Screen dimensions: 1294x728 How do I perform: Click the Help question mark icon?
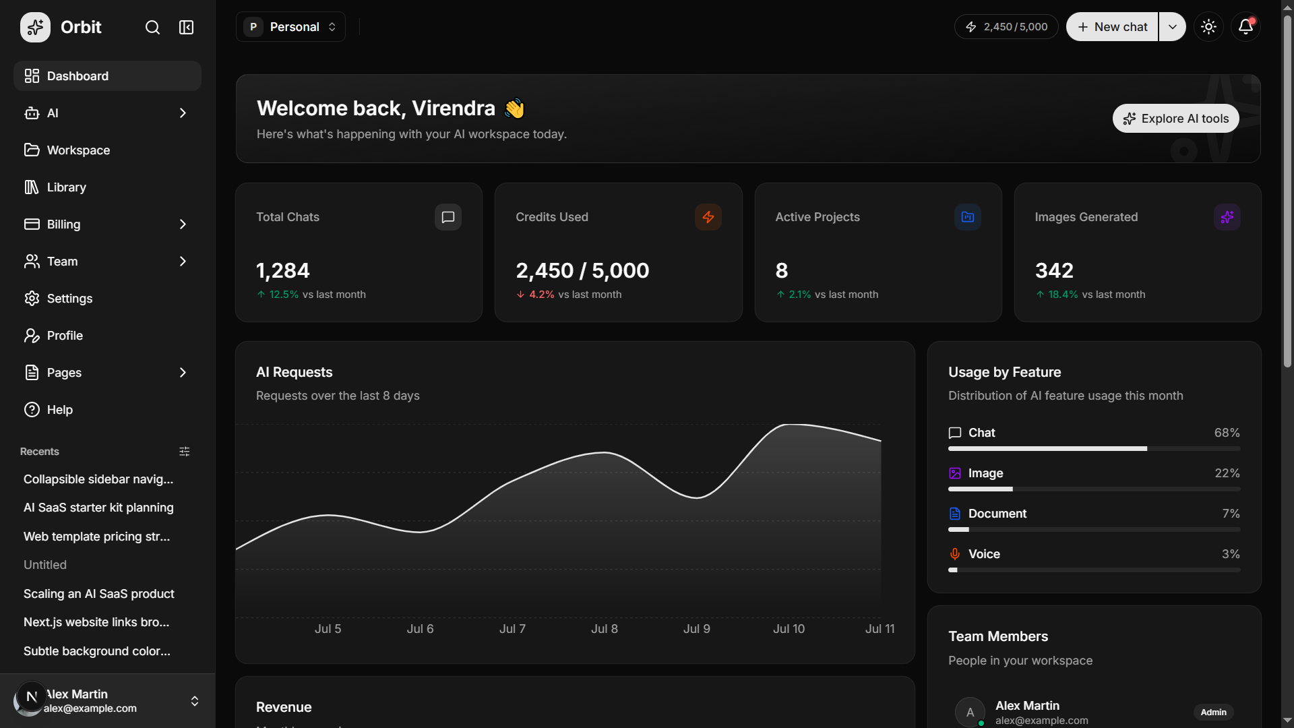point(32,410)
